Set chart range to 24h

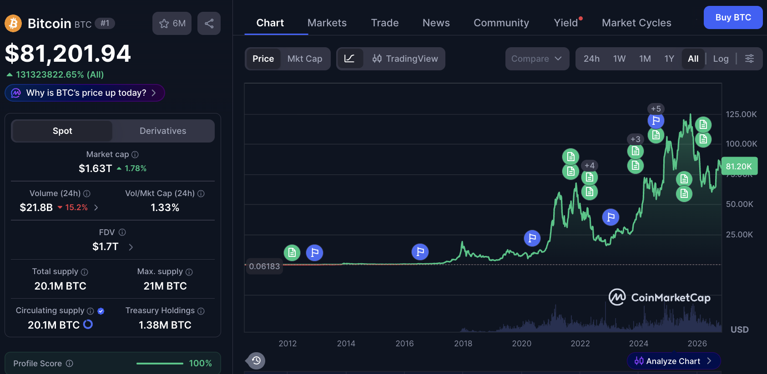(x=591, y=59)
